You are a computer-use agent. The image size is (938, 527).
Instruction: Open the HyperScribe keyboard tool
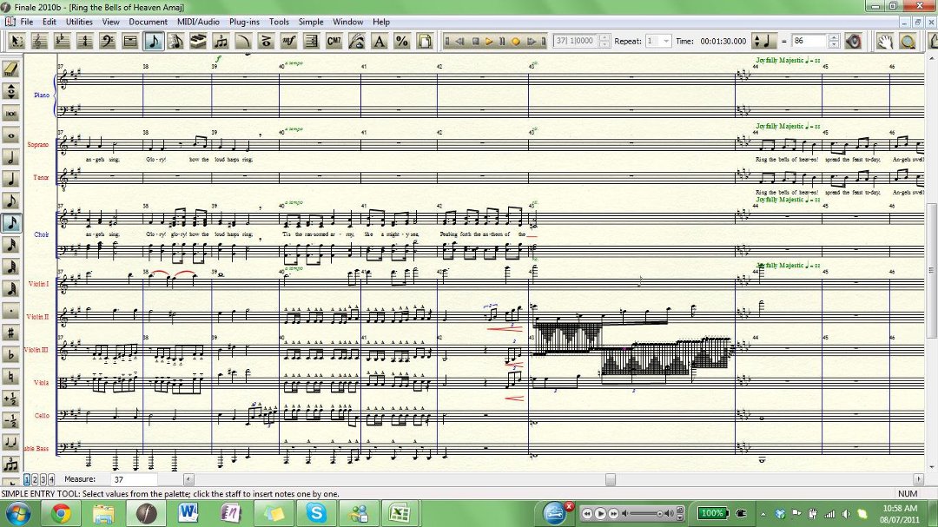[x=198, y=42]
